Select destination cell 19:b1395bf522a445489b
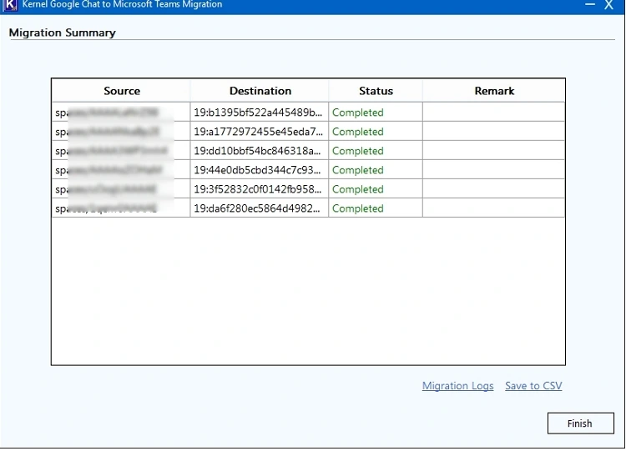Screen dimensions: 626x456 (x=258, y=113)
